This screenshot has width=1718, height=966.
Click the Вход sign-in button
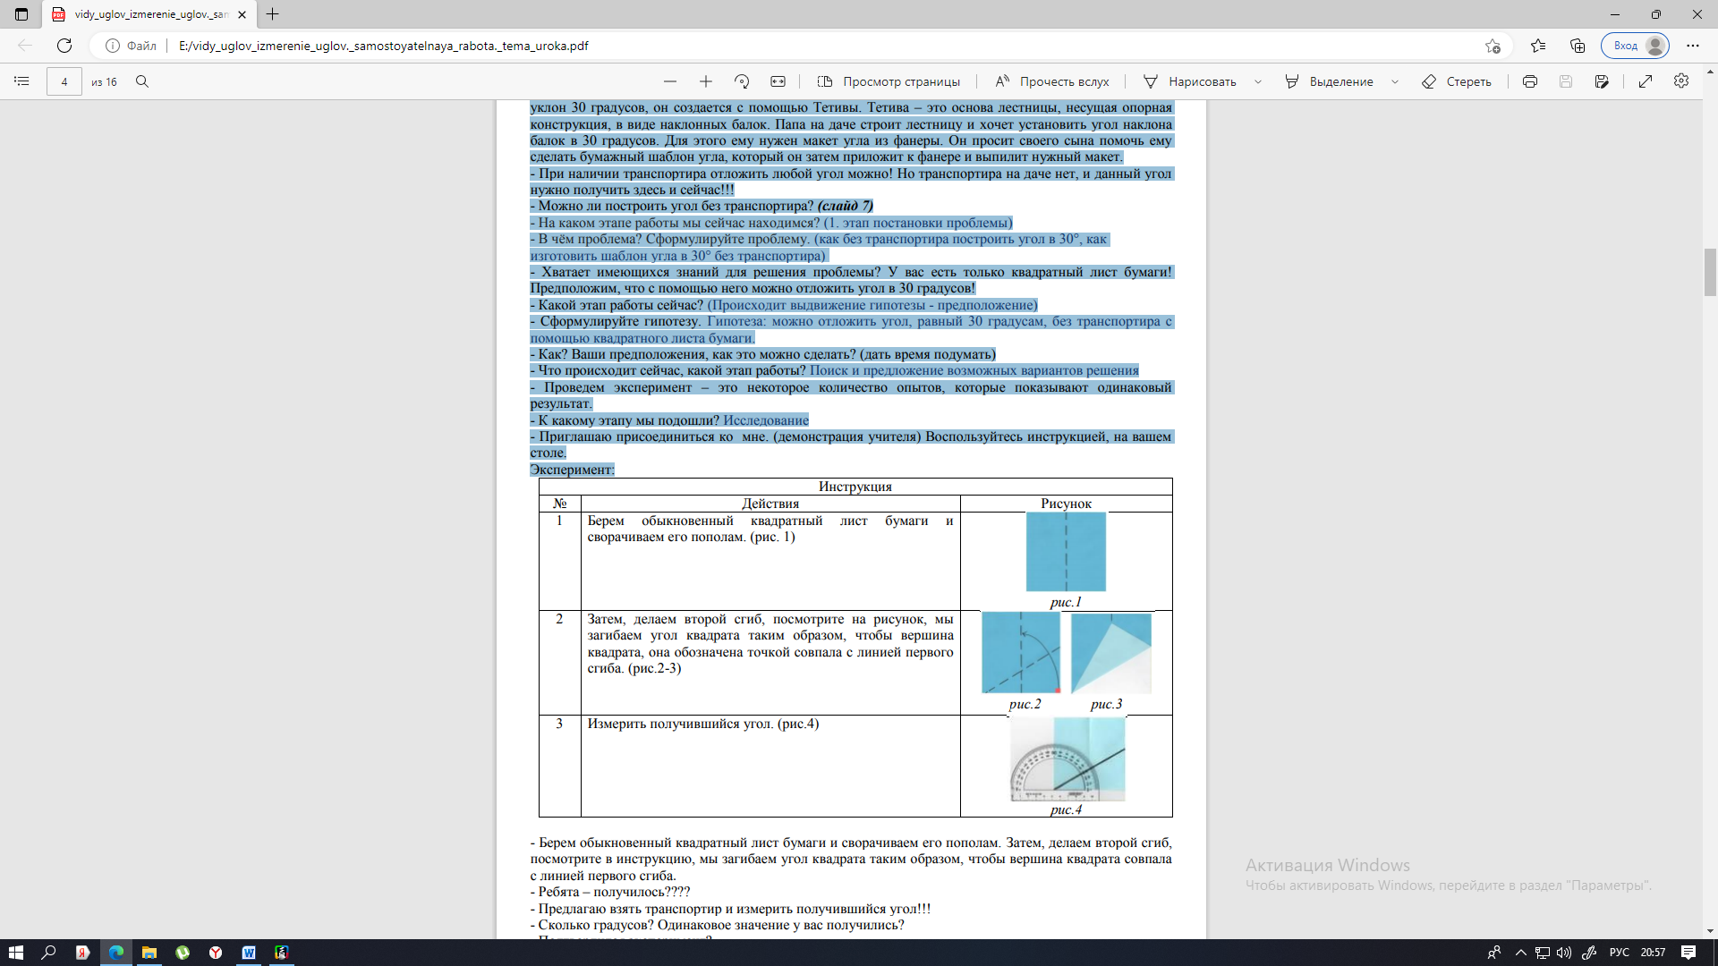tap(1636, 46)
